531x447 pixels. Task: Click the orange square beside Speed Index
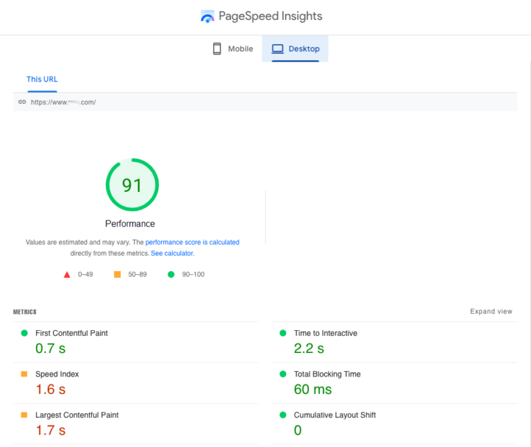pyautogui.click(x=24, y=374)
